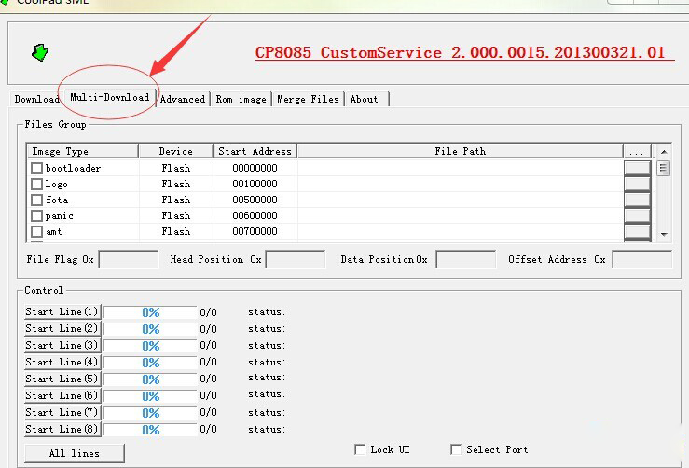Click the All lines button
The height and width of the screenshot is (468, 689).
click(x=75, y=453)
